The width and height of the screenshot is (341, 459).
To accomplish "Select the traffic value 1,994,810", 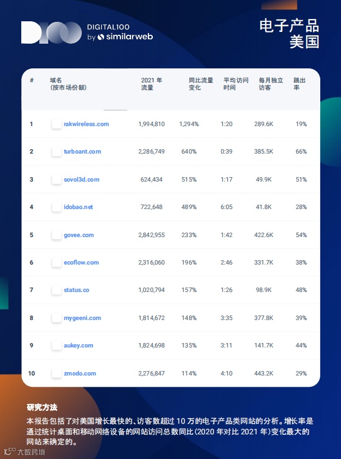I will [x=152, y=124].
